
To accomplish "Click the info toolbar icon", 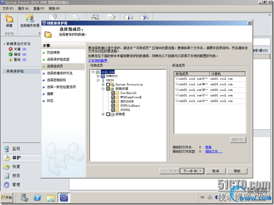I will [x=128, y=17].
